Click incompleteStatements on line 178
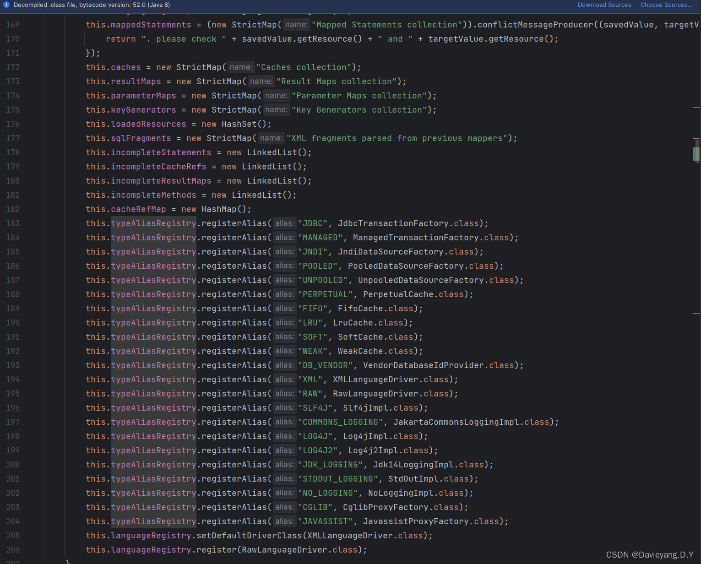The width and height of the screenshot is (701, 564). (x=161, y=152)
